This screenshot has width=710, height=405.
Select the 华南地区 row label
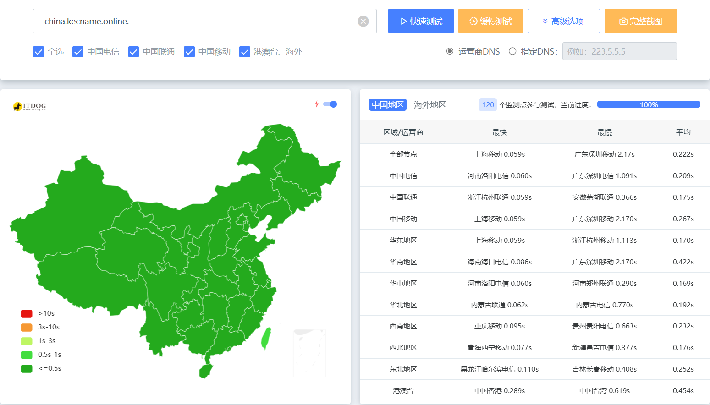click(x=403, y=262)
